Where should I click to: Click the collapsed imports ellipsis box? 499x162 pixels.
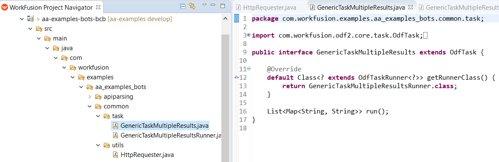click(x=426, y=36)
